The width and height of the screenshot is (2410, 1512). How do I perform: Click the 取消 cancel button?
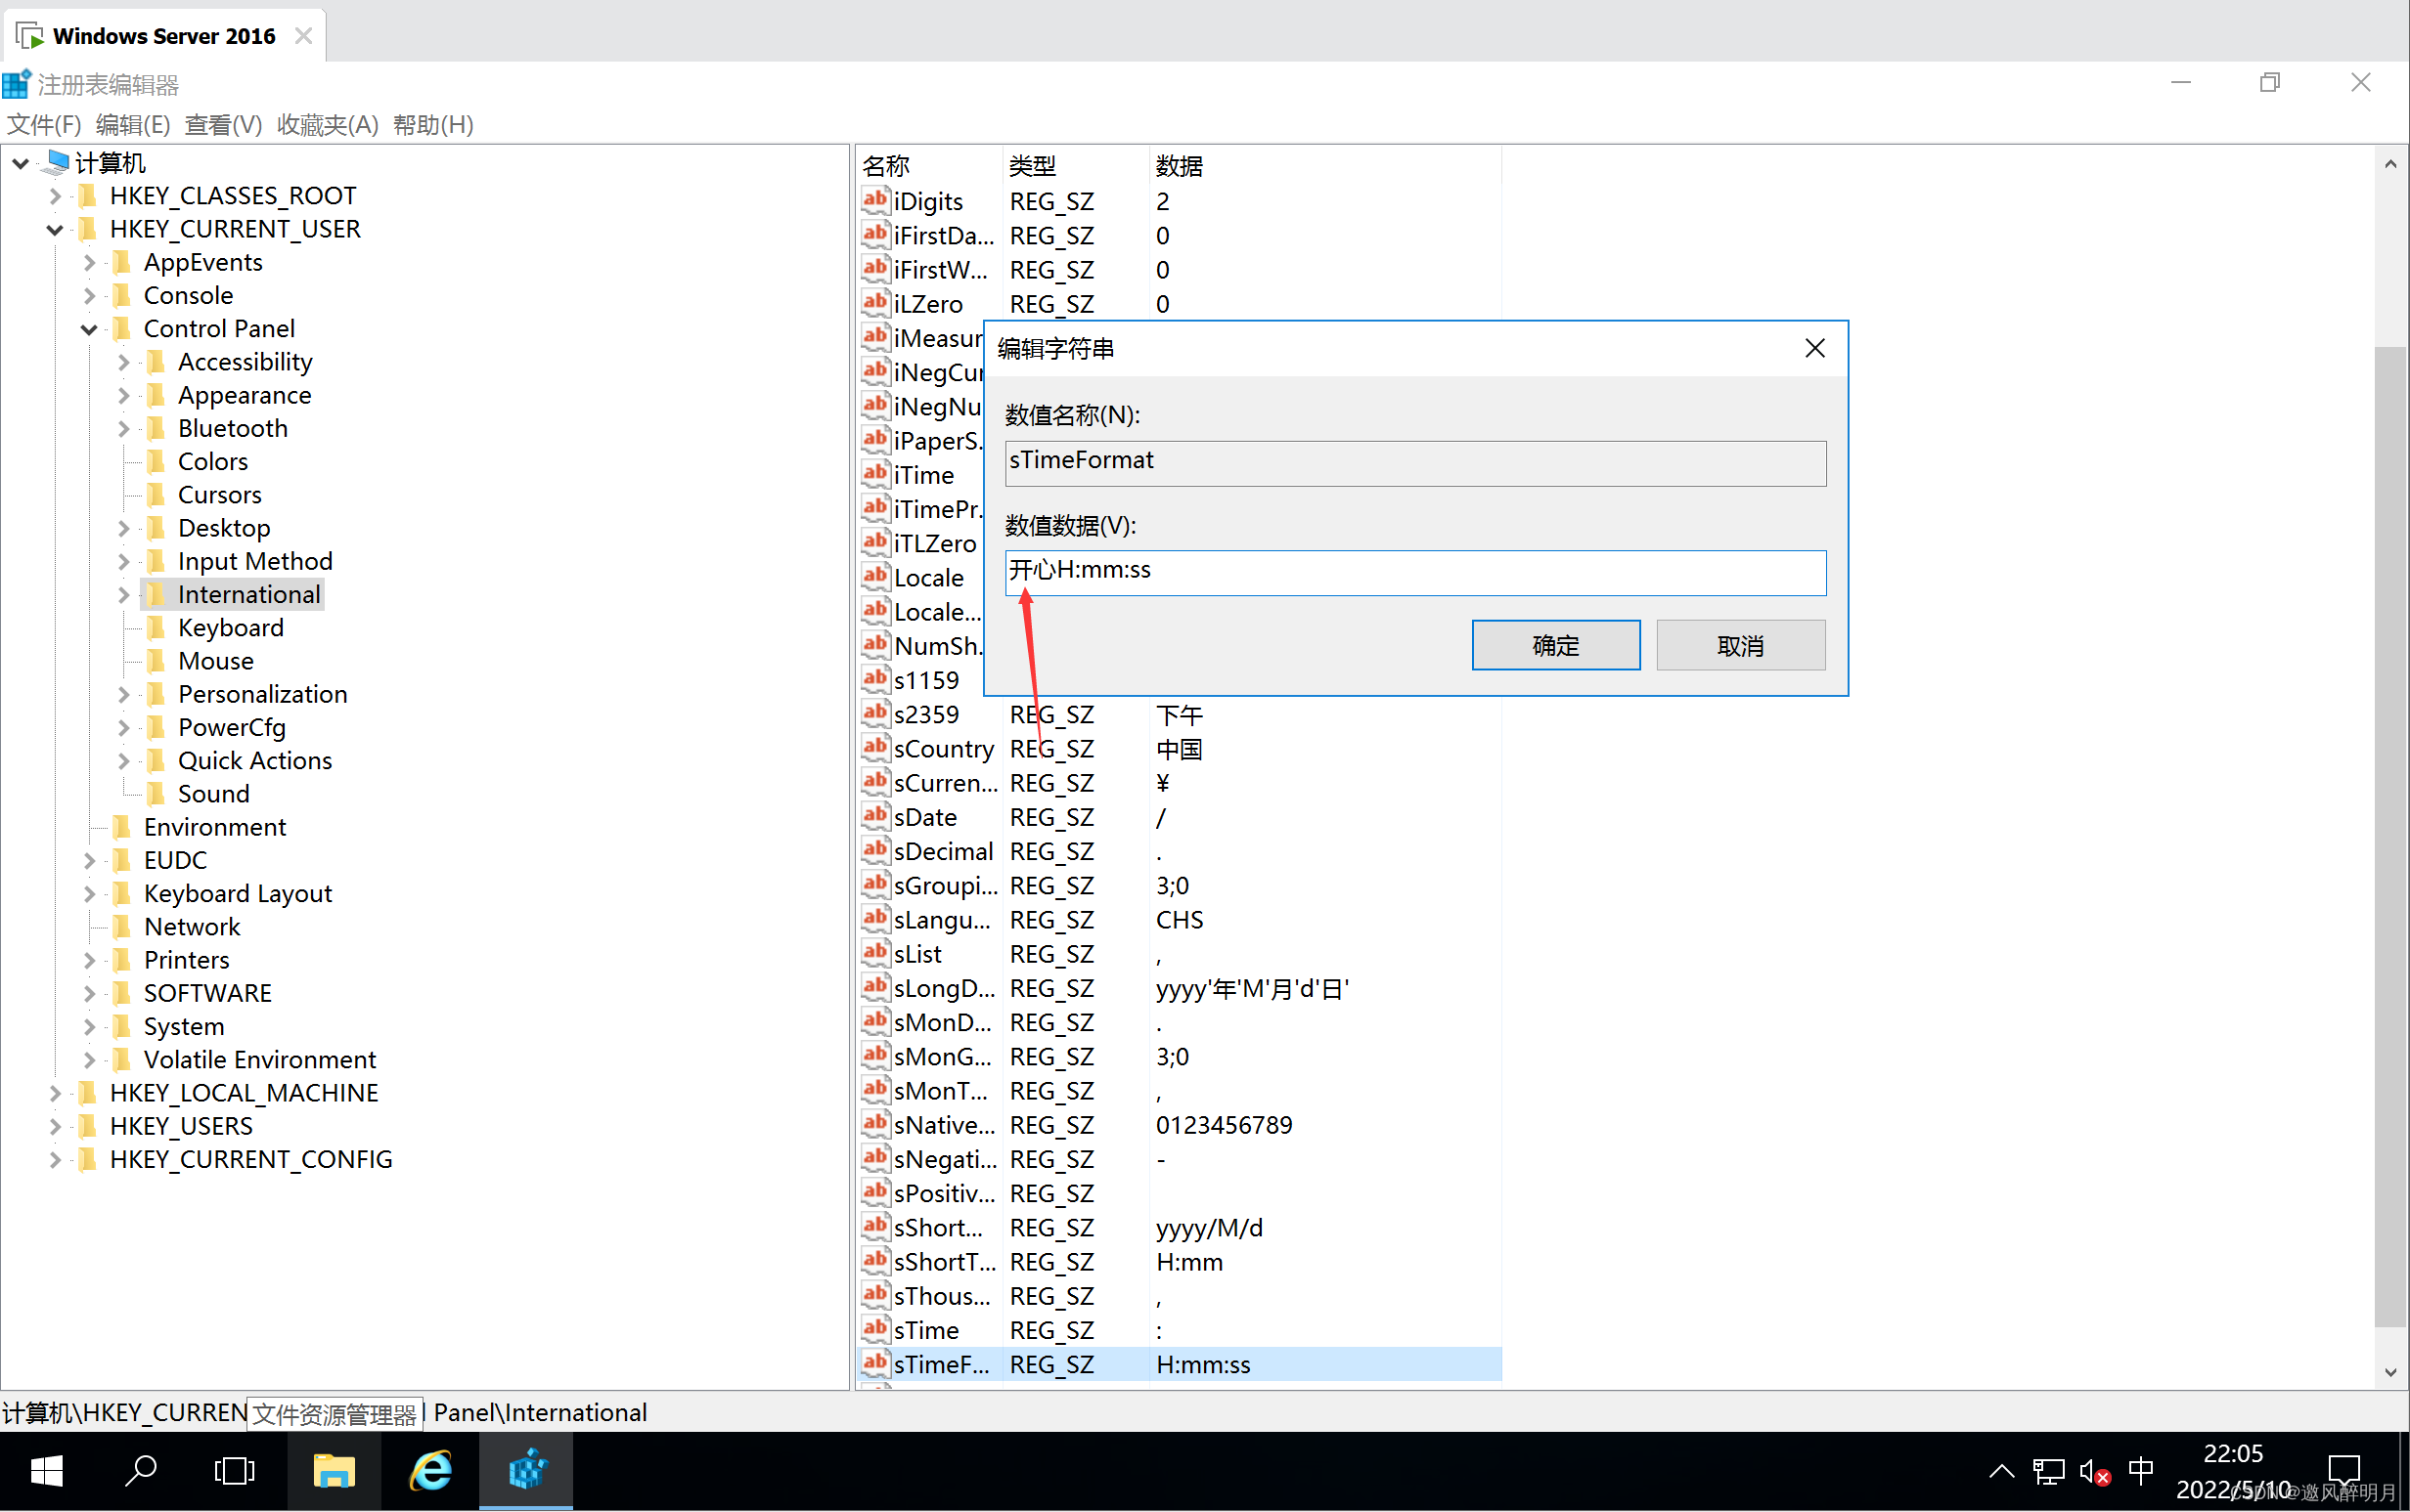click(x=1739, y=644)
